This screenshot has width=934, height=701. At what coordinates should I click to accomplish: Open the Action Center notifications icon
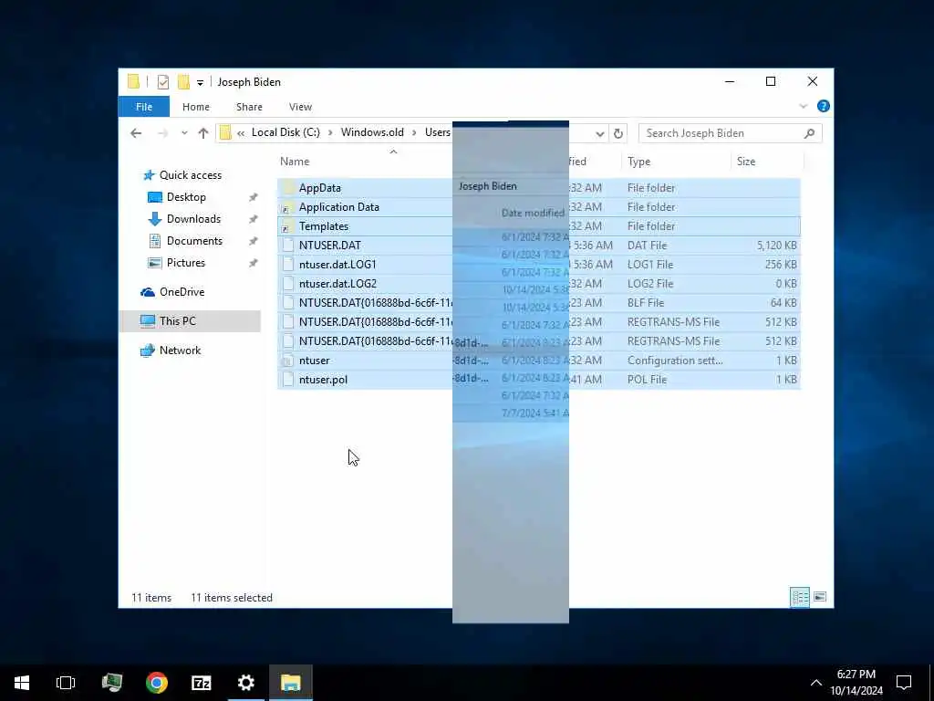pyautogui.click(x=904, y=683)
